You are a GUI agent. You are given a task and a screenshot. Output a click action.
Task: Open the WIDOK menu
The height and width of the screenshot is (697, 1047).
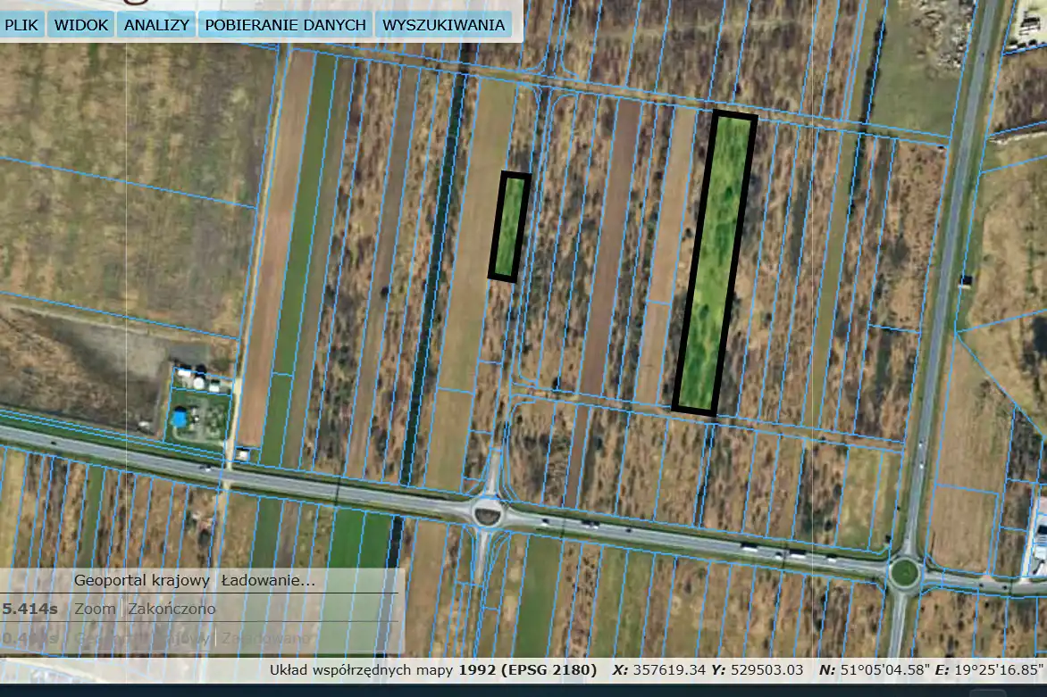point(81,25)
